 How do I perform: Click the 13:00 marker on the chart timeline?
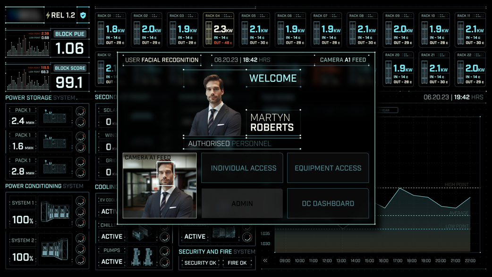coord(341,260)
